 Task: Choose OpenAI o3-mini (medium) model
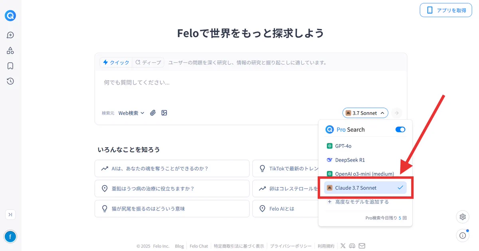point(365,174)
